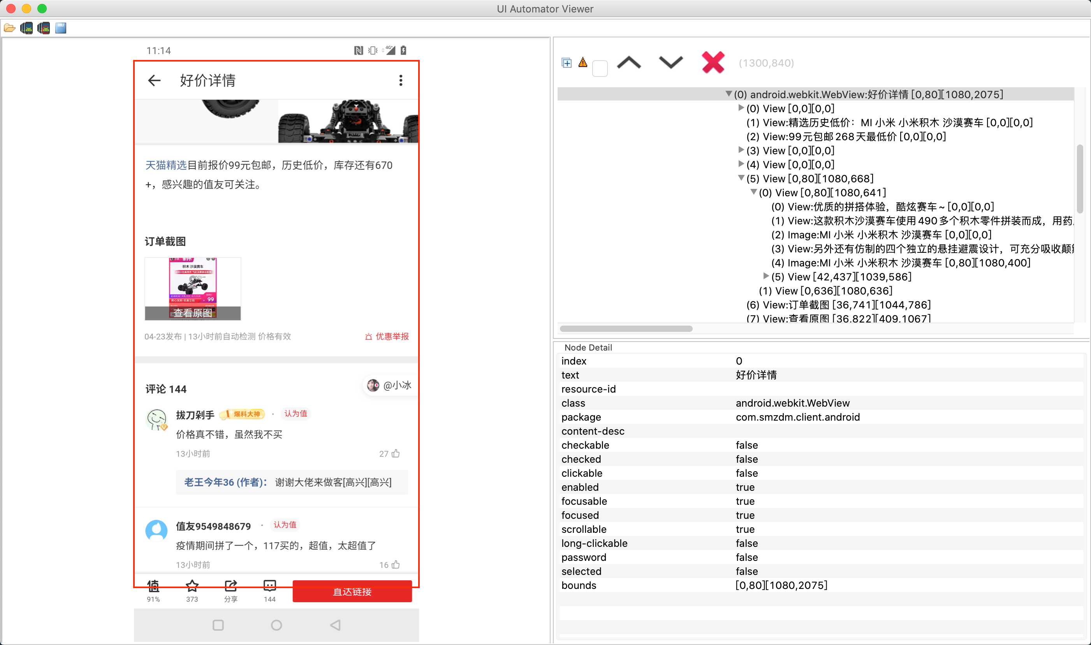Click the scrollable row in Node Detail

pyautogui.click(x=820, y=529)
